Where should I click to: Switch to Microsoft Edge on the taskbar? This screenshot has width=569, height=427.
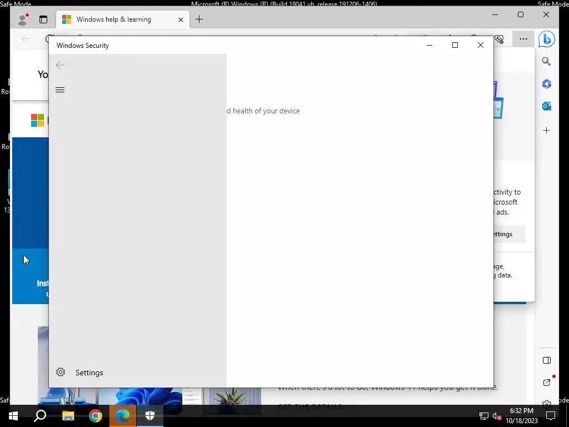pyautogui.click(x=123, y=416)
